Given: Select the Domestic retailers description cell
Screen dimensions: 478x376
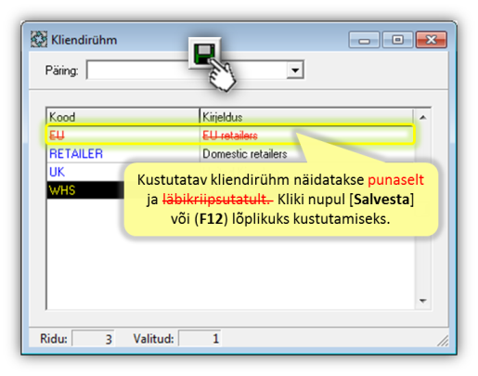Looking at the screenshot, I should tap(245, 154).
